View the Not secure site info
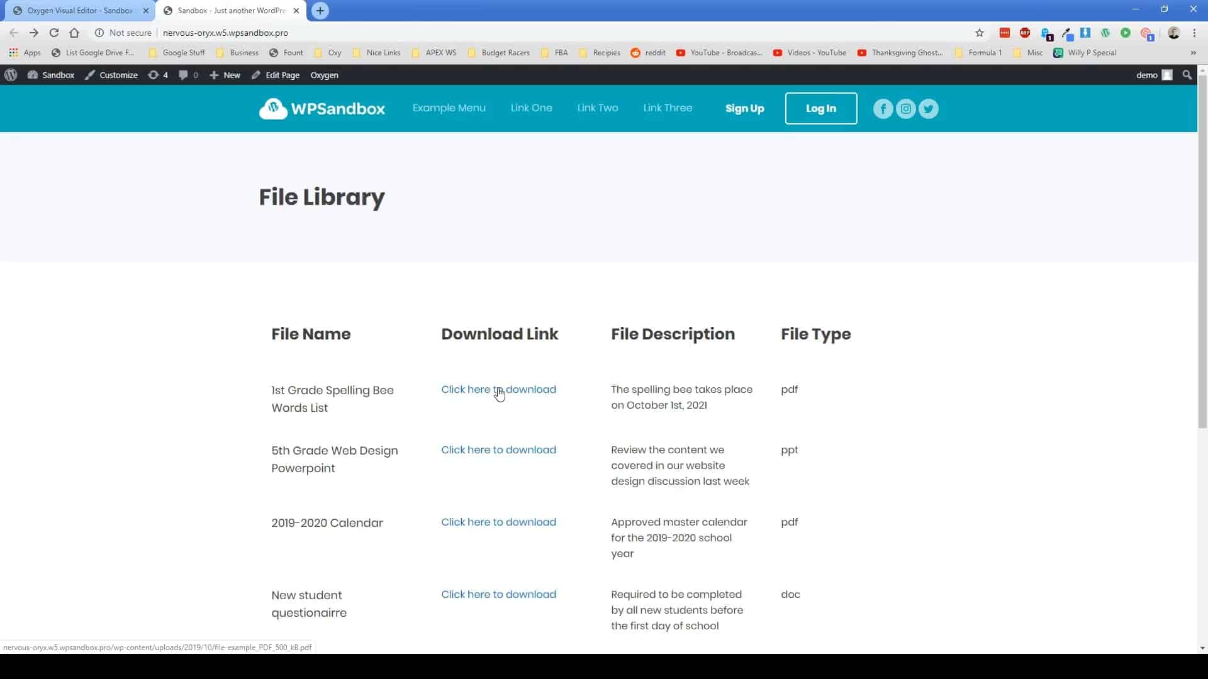This screenshot has width=1208, height=679. pos(123,33)
